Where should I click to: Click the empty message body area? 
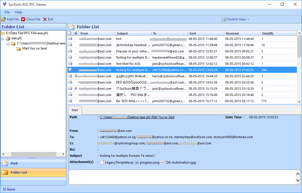pyautogui.click(x=182, y=177)
